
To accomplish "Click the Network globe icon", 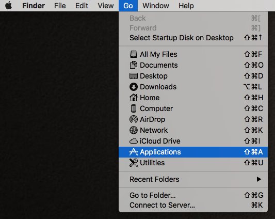I will [x=134, y=130].
